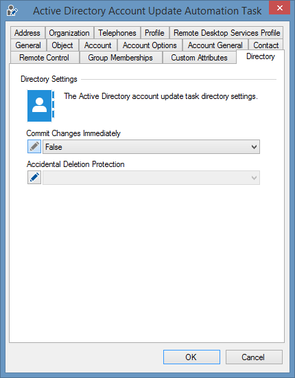Click the OK button

tap(191, 357)
